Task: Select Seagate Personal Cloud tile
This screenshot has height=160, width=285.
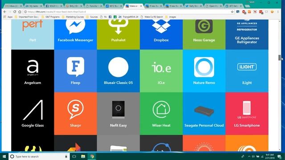Action: tap(204, 114)
